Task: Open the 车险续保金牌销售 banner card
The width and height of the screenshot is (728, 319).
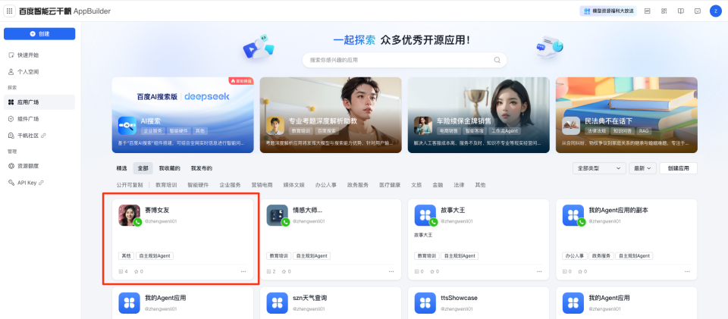Action: tap(479, 115)
